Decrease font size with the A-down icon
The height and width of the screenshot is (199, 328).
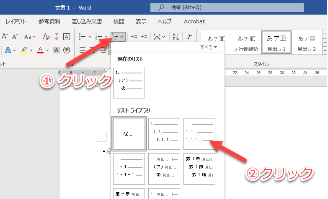point(15,37)
